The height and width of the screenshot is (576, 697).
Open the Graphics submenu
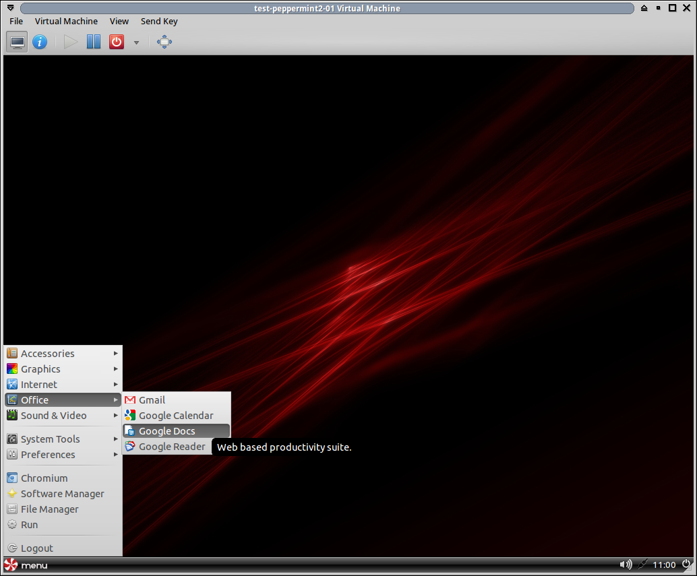click(63, 369)
